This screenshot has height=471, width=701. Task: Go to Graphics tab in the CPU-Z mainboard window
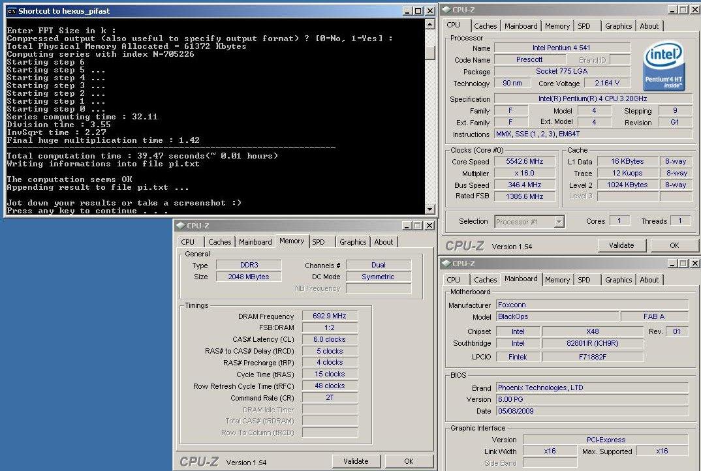618,280
